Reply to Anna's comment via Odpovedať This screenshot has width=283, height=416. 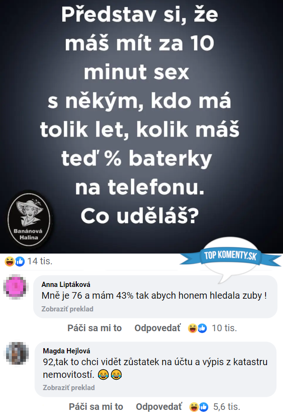coord(158,328)
